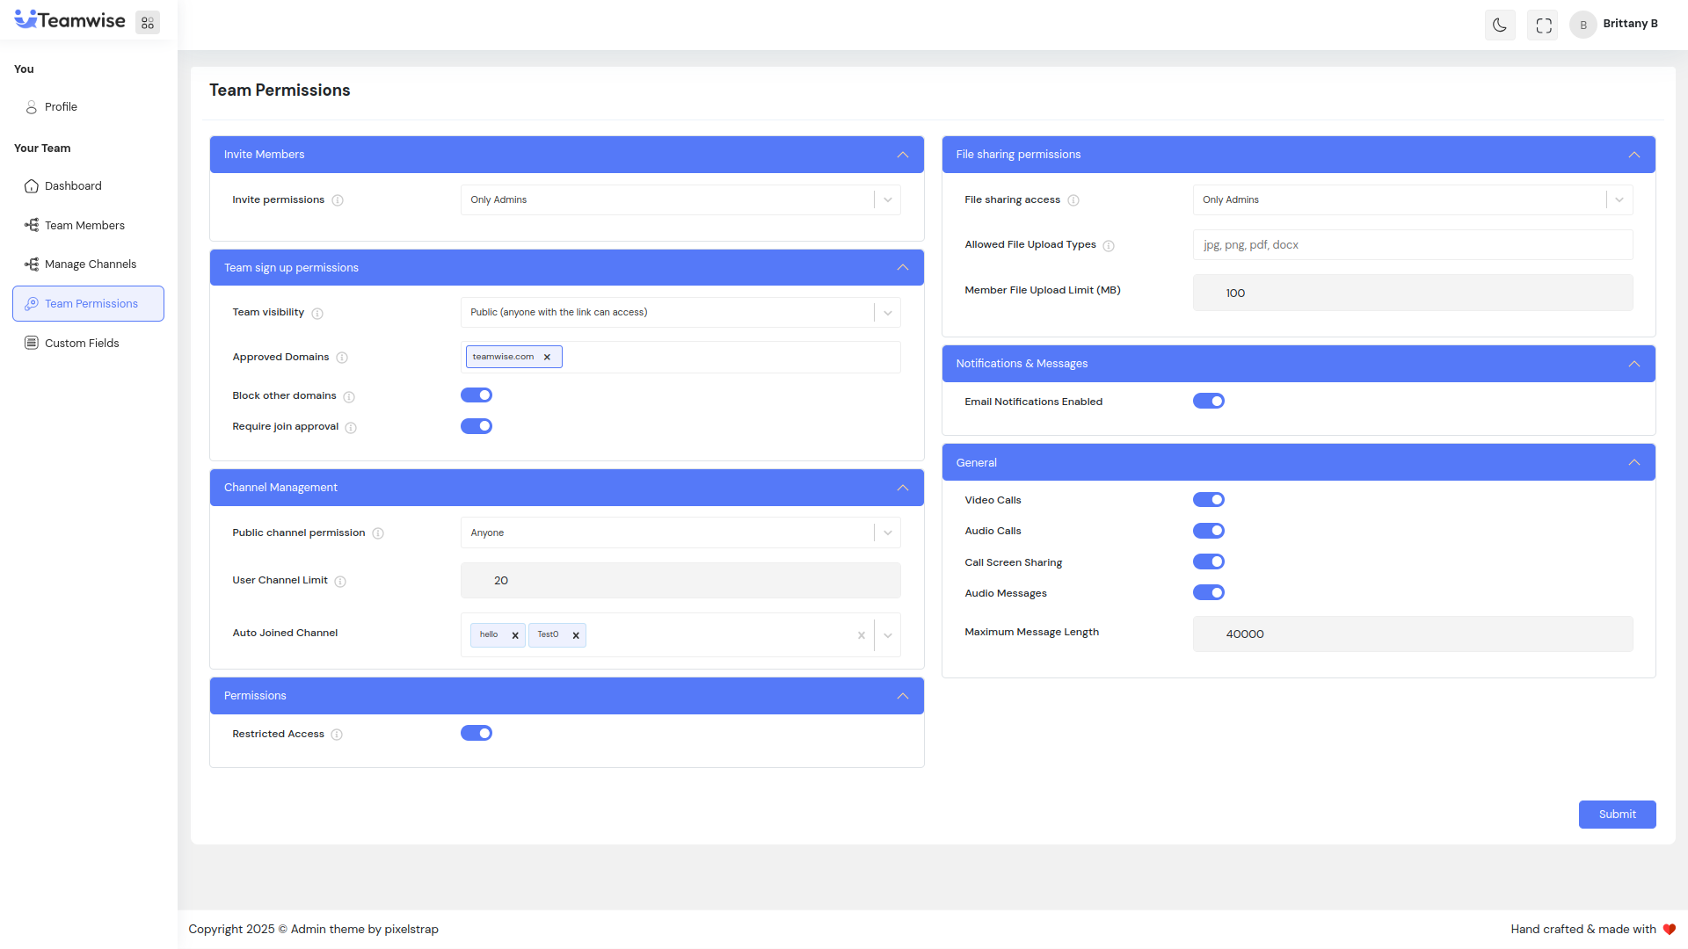Turn off Video Calls toggle

[x=1209, y=500]
